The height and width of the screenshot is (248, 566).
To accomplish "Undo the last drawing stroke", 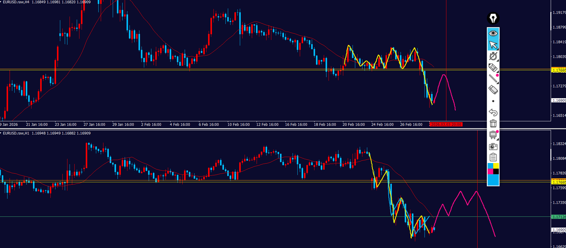I will [x=493, y=112].
